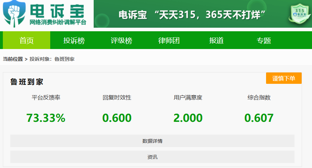The width and height of the screenshot is (312, 168).
Task: Click the 0.607 composite index value
Action: (259, 118)
